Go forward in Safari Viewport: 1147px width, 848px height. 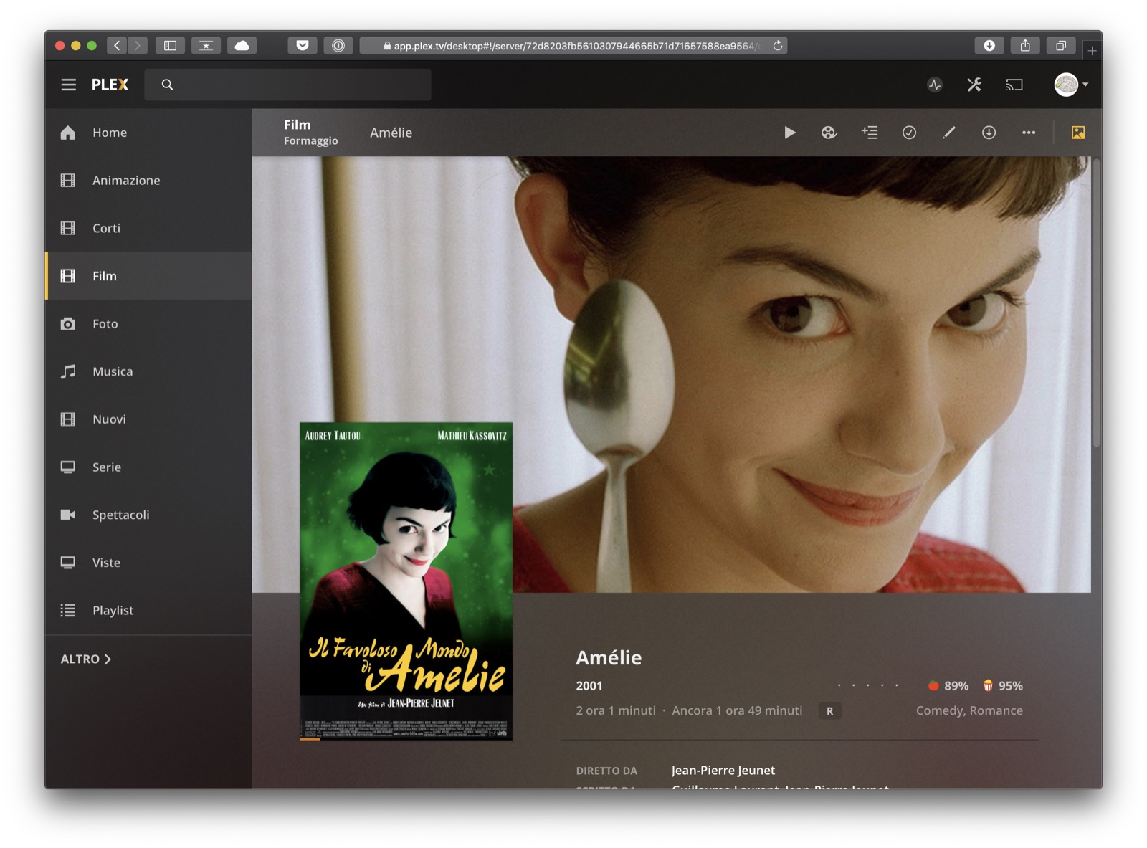138,46
